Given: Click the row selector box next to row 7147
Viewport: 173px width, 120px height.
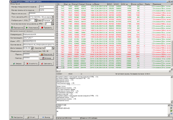Looking at the screenshot, I should pyautogui.click(x=57, y=8).
